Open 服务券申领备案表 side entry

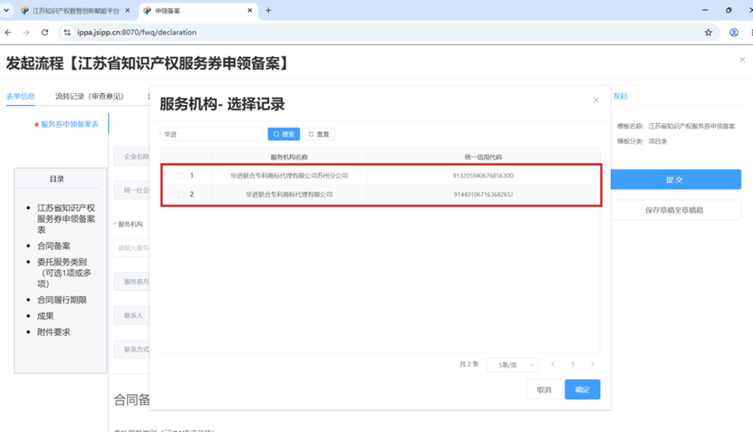[70, 124]
